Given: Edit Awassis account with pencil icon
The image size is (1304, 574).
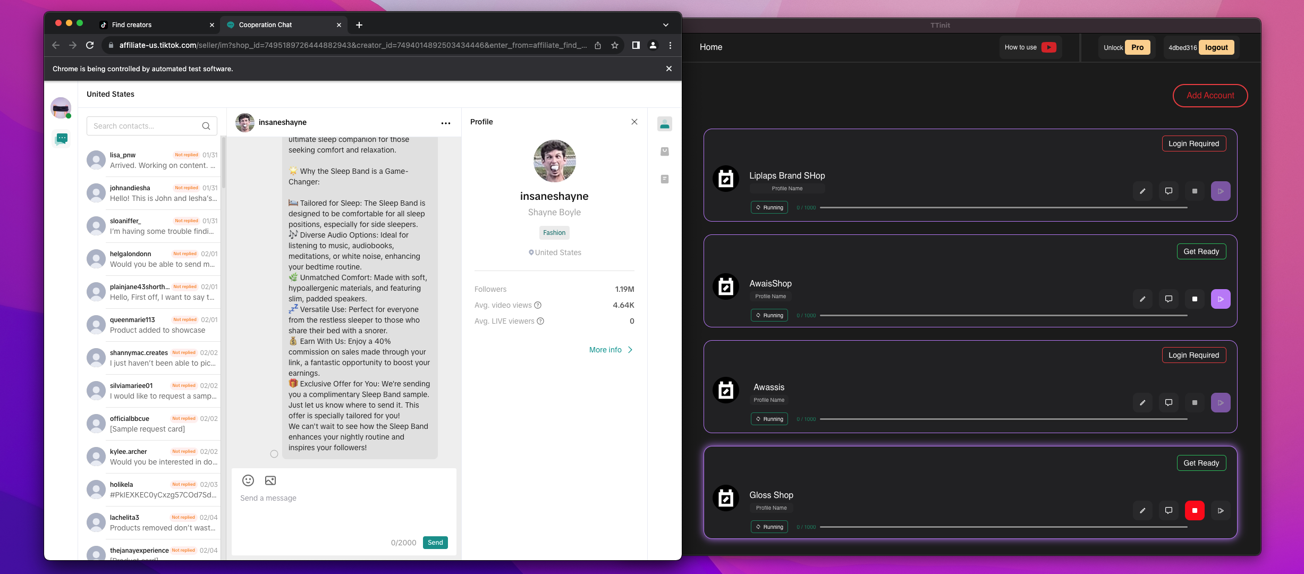Looking at the screenshot, I should [1142, 403].
